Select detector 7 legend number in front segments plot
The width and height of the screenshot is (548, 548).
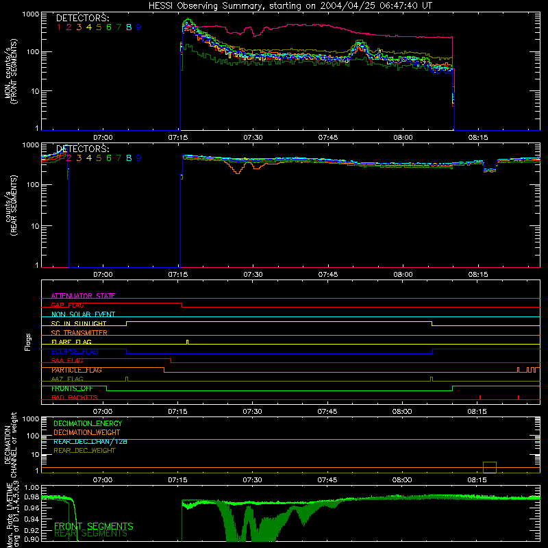(x=119, y=27)
